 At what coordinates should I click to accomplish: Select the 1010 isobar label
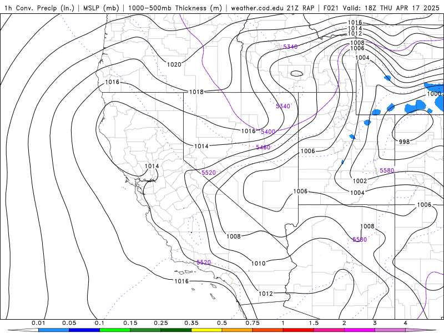(x=258, y=264)
